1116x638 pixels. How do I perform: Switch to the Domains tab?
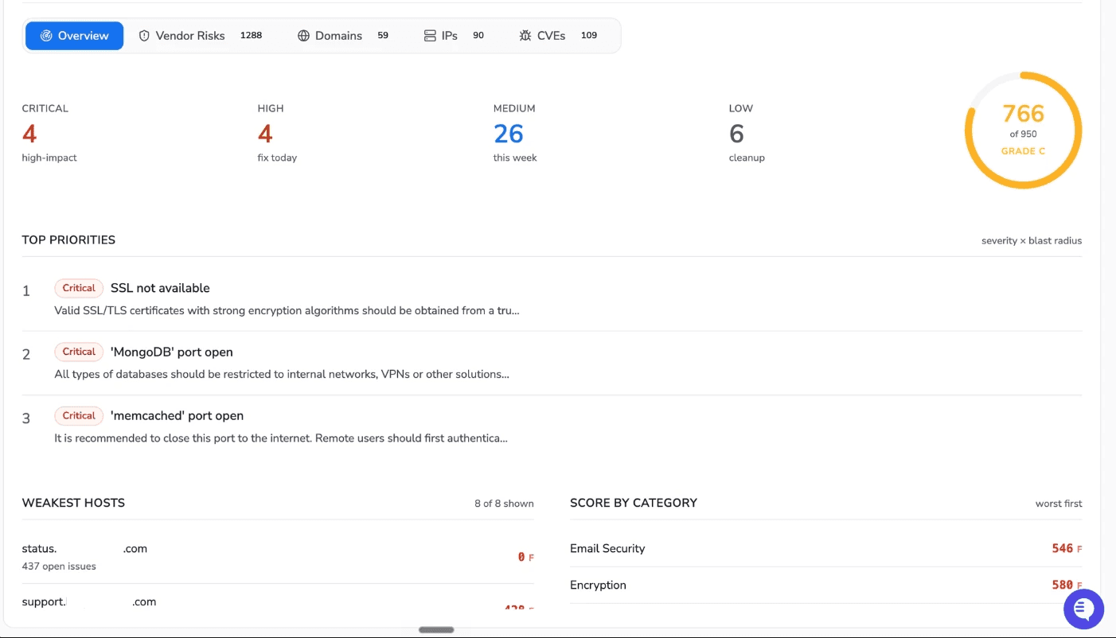coord(343,36)
